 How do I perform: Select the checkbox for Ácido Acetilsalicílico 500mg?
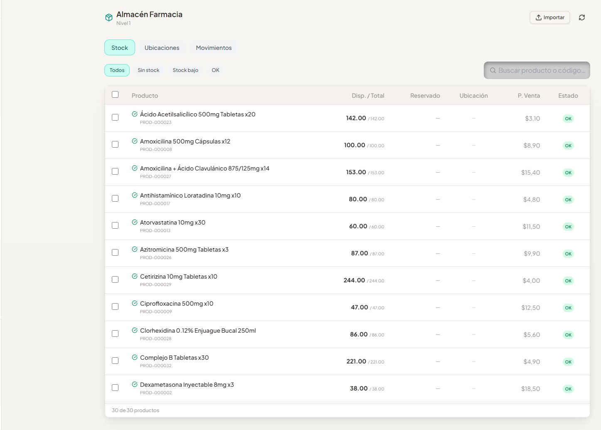click(115, 117)
